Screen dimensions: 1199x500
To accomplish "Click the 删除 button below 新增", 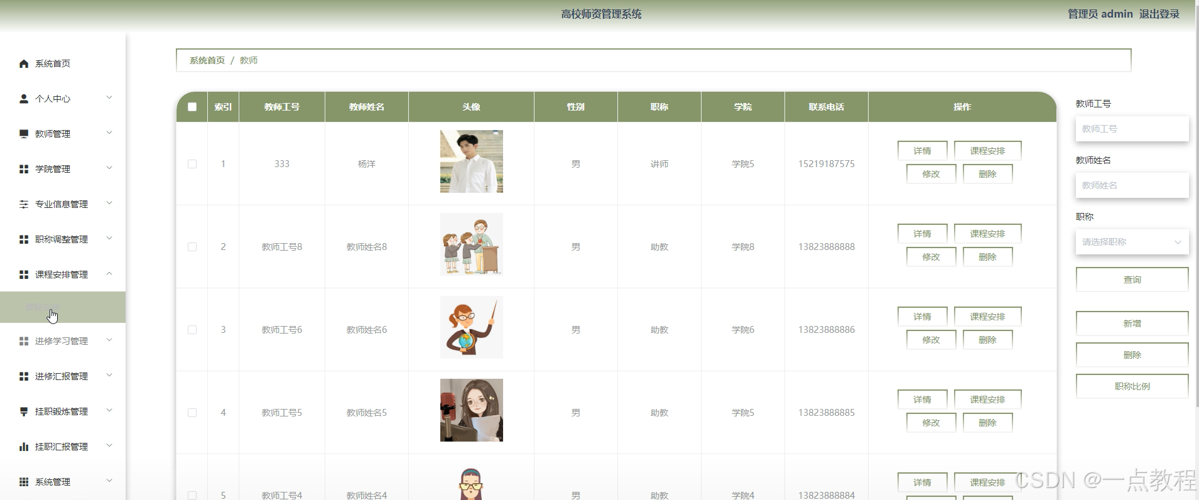I will [x=1132, y=355].
